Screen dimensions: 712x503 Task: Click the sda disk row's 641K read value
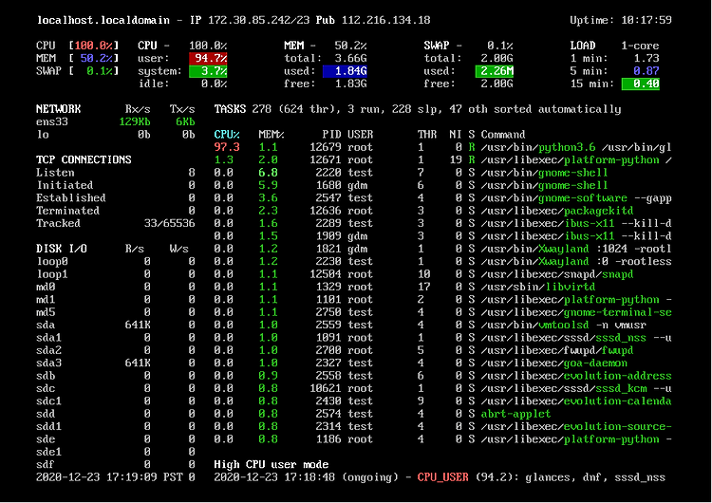pos(138,325)
